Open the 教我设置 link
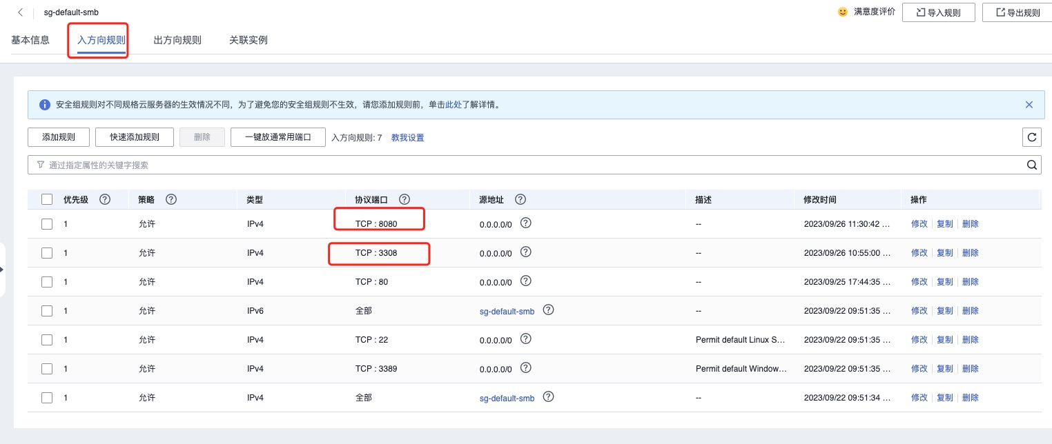The image size is (1052, 444). (407, 138)
